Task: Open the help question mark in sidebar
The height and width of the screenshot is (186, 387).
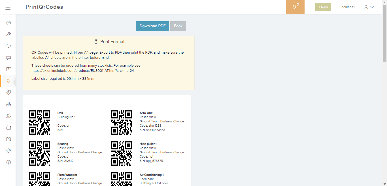Action: (x=8, y=162)
